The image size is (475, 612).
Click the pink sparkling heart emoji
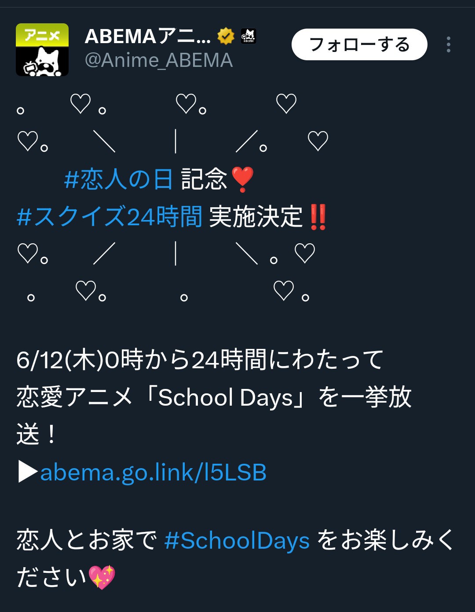[x=102, y=578]
